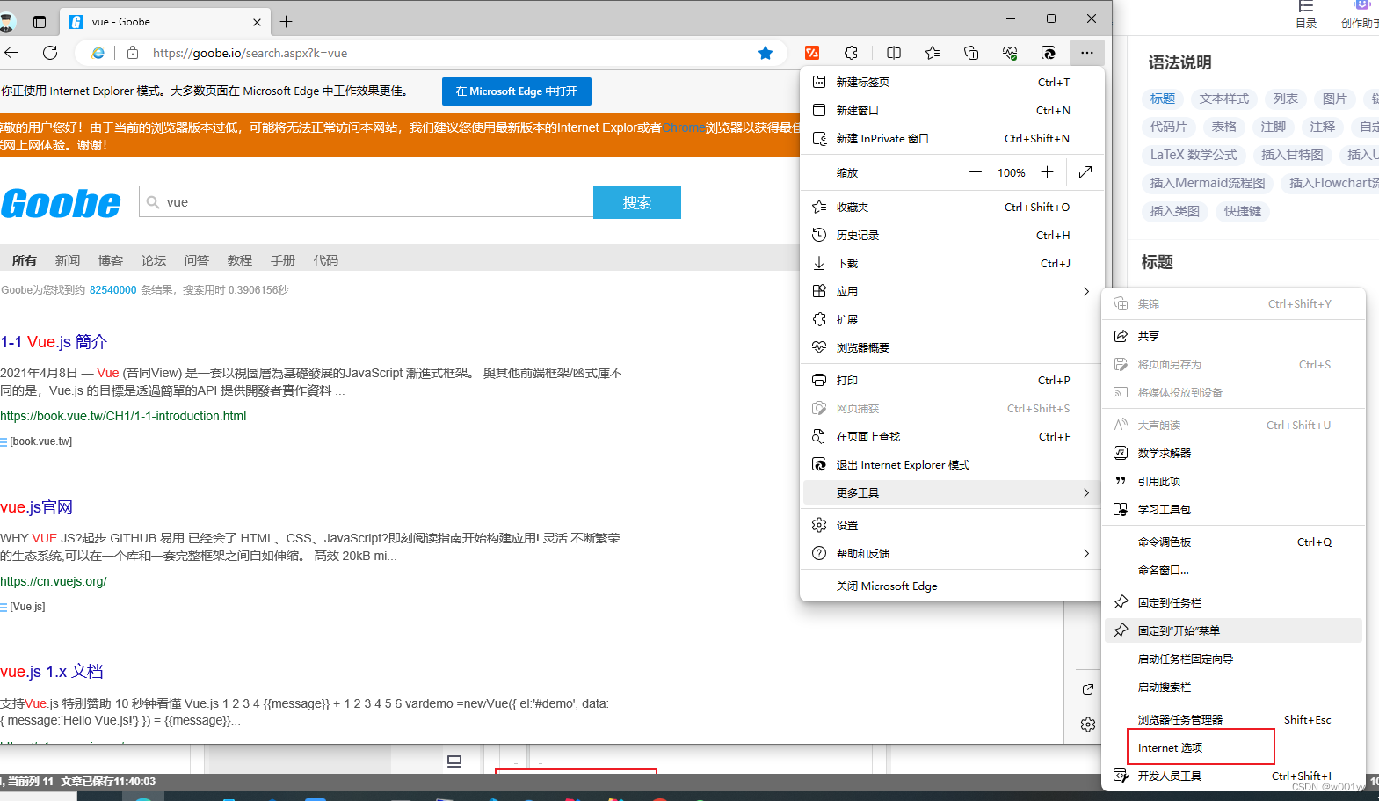Close the vue - Goobe tab
Viewport: 1379px width, 801px height.
point(257,22)
